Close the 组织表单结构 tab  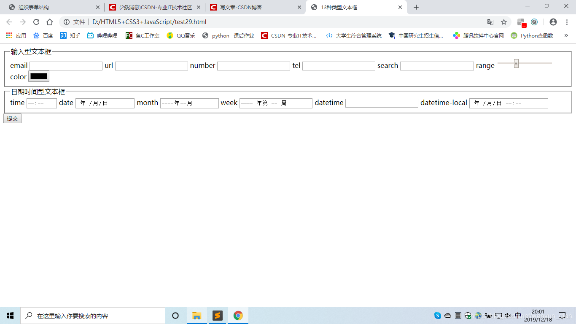click(98, 7)
